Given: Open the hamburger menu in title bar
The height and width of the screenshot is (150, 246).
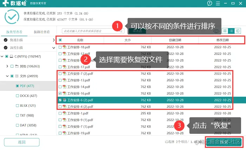Looking at the screenshot, I should pos(218,3).
